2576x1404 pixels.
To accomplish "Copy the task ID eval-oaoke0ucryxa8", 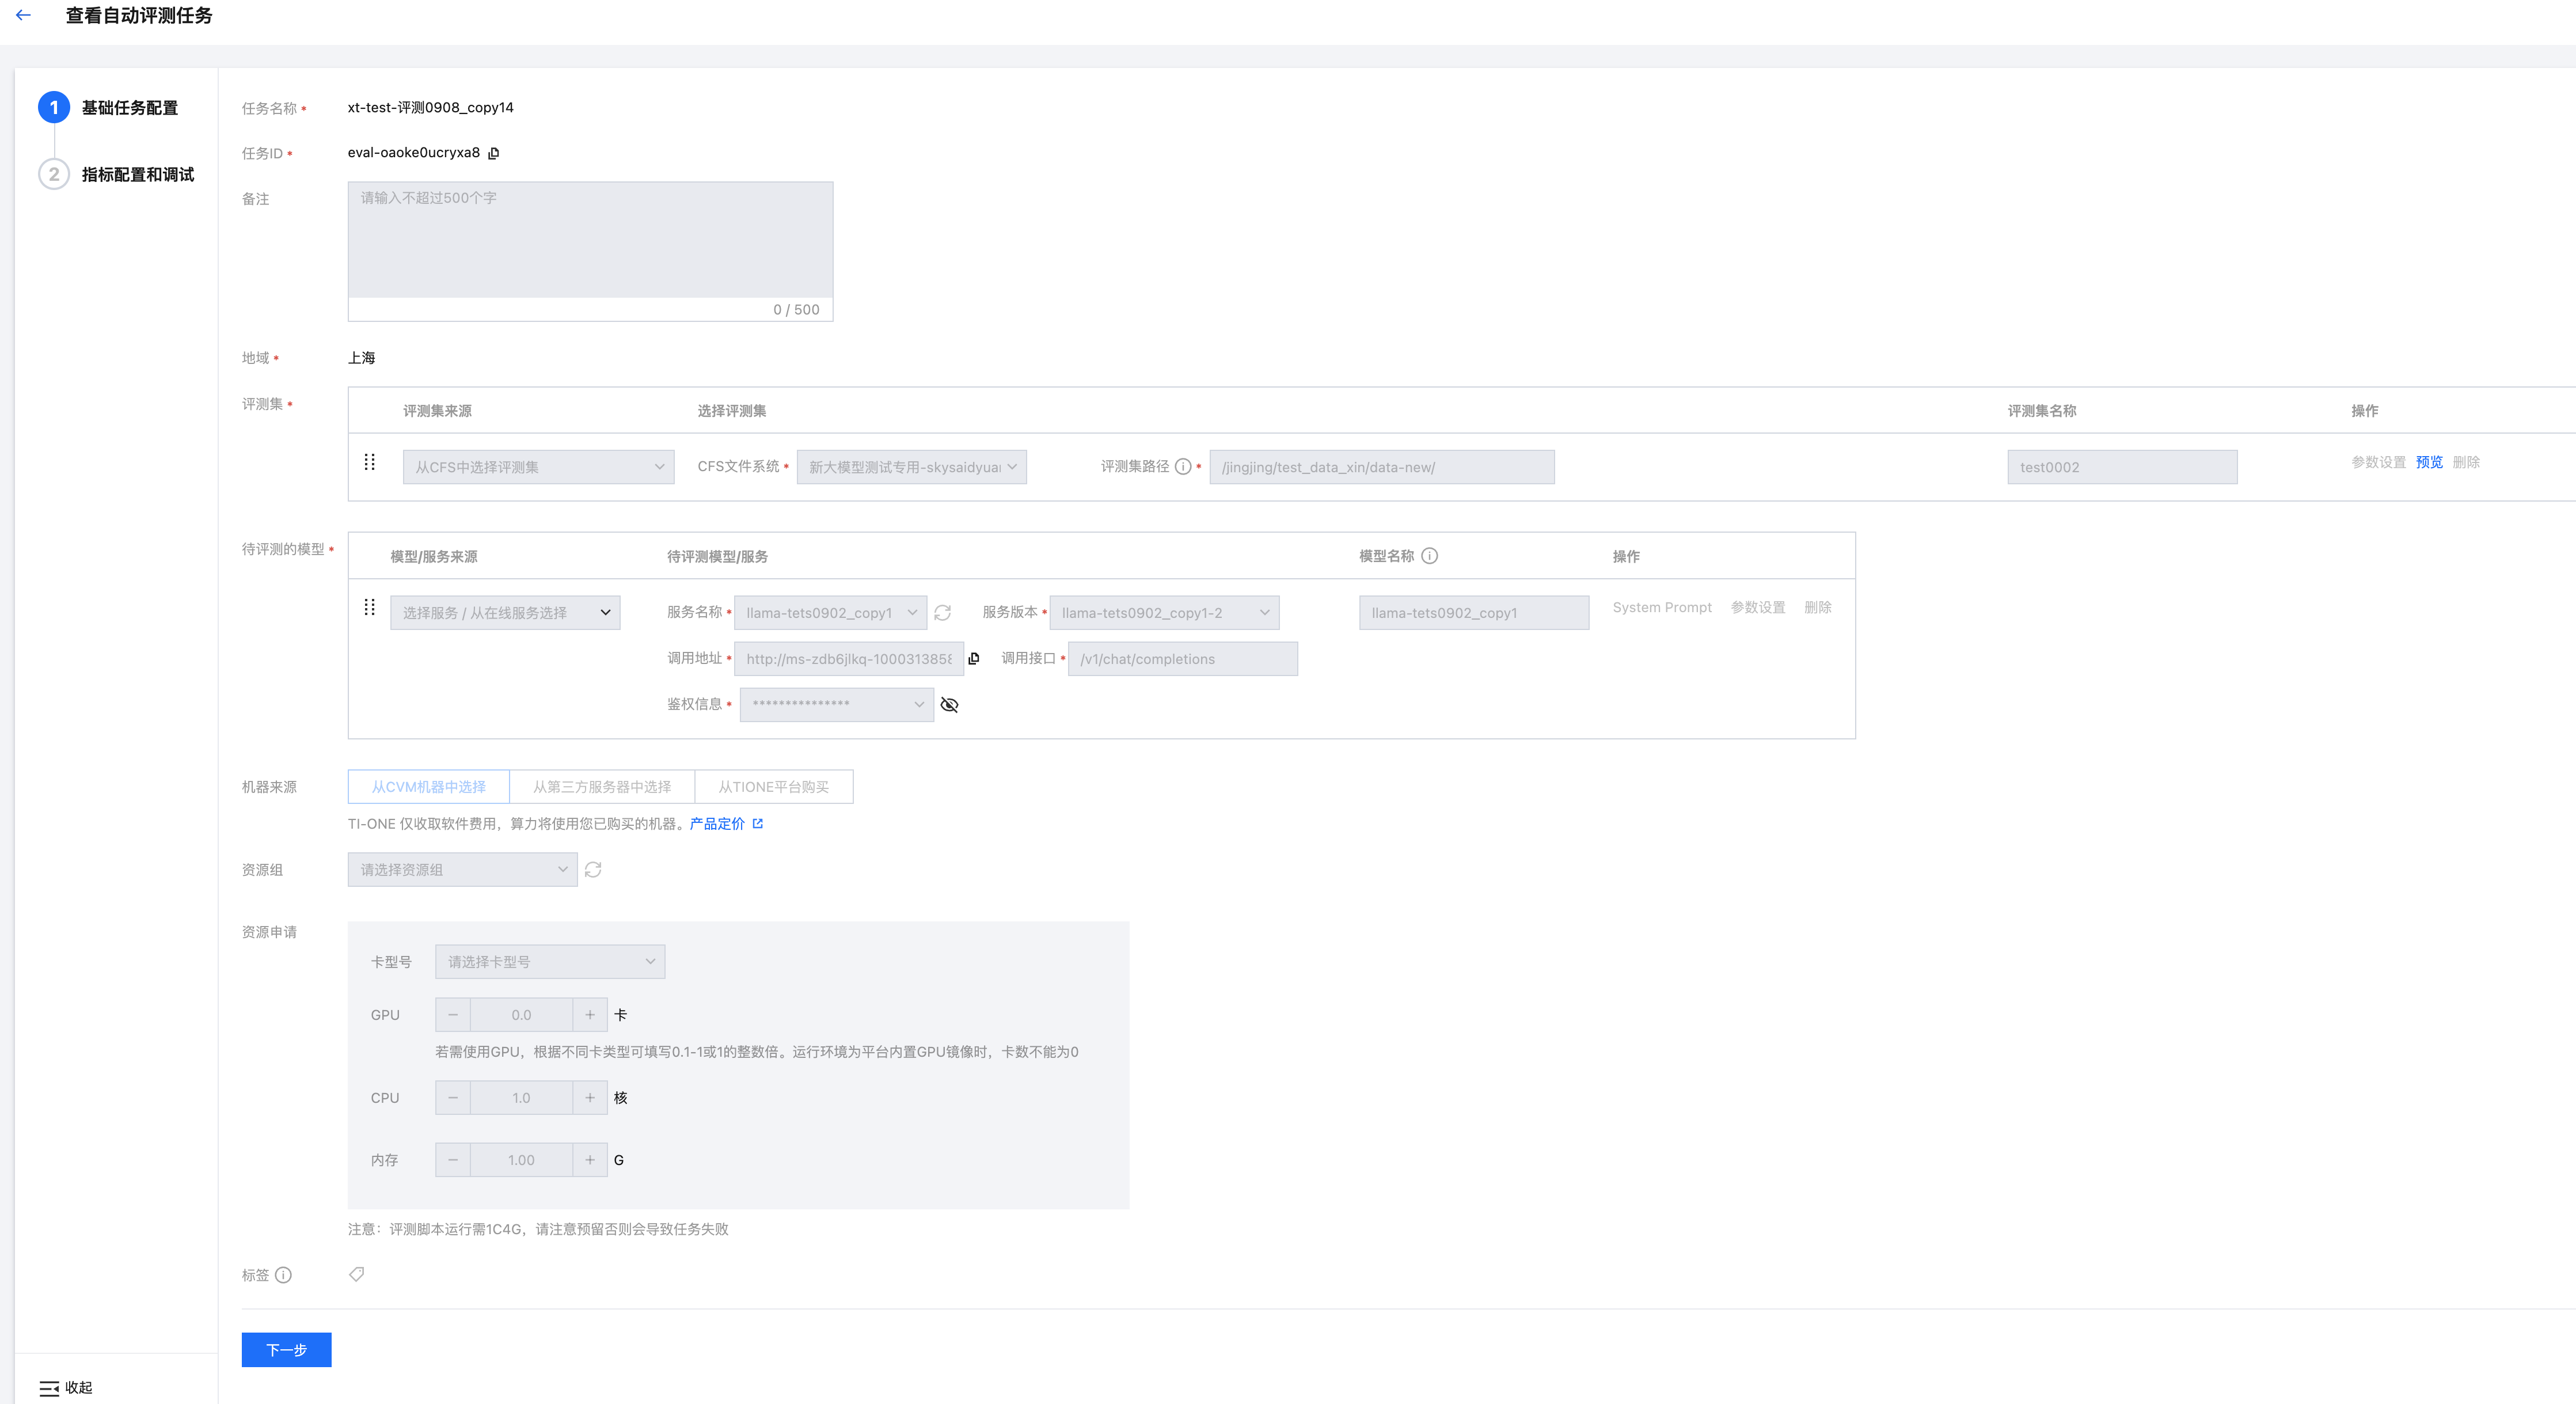I will tap(494, 153).
